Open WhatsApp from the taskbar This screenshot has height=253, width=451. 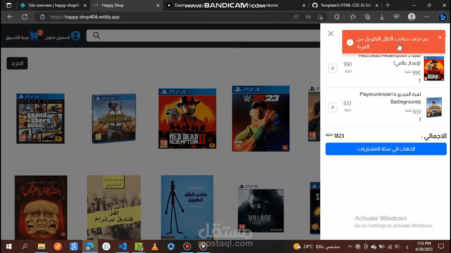click(x=106, y=246)
